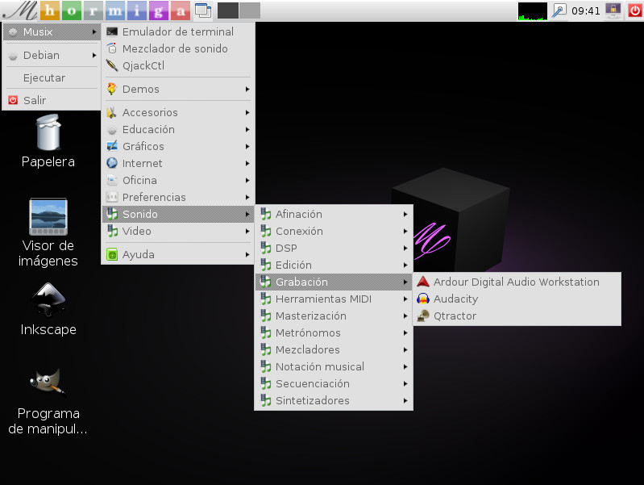
Task: Expand the Educación submenu arrow
Action: pos(247,129)
